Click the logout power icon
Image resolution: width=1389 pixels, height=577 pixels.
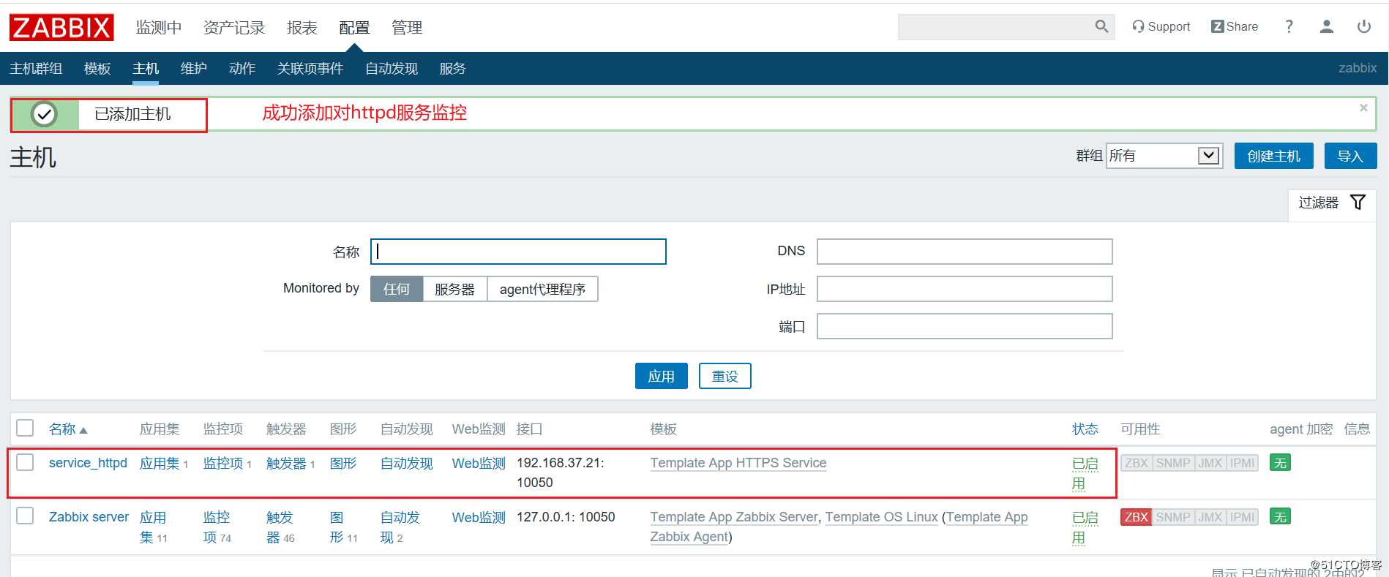(1364, 27)
